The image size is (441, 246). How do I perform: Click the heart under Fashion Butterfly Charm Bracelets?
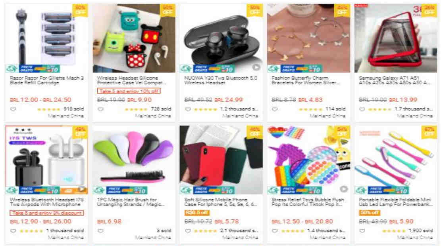click(275, 109)
